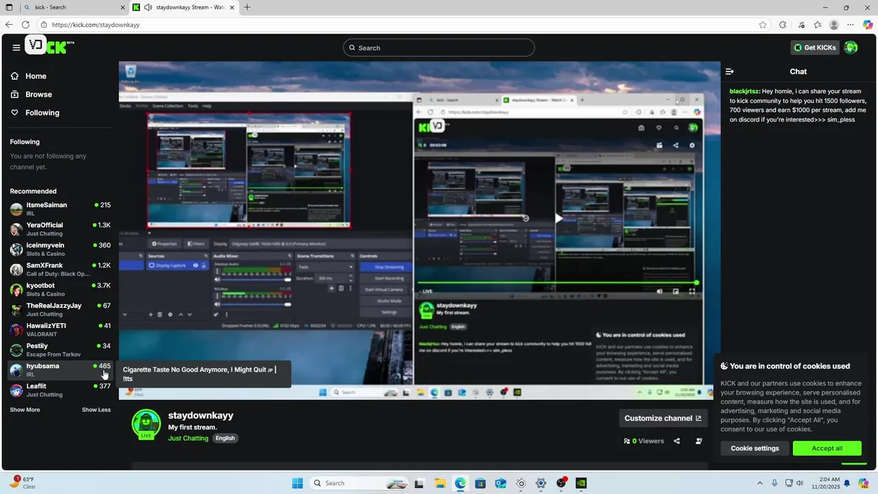Open OBS Studio from the taskbar
The image size is (878, 494).
click(561, 483)
